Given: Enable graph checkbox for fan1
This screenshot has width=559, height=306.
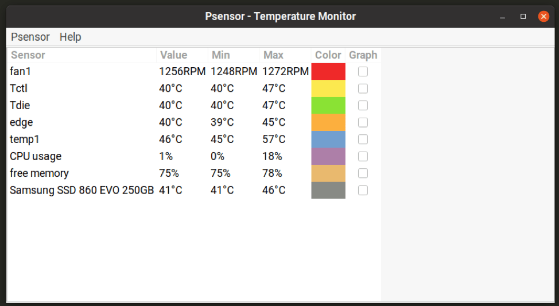Looking at the screenshot, I should pyautogui.click(x=363, y=71).
